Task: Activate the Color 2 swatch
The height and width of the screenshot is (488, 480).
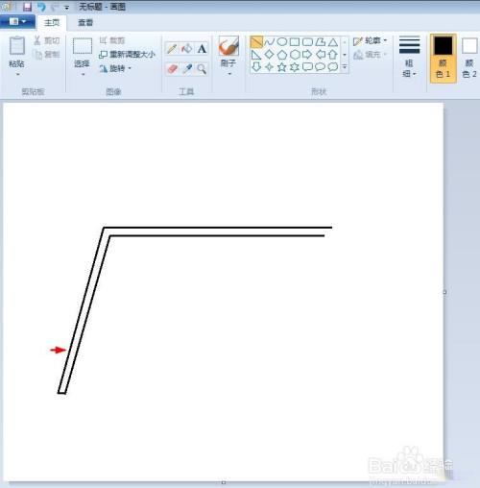Action: point(469,58)
